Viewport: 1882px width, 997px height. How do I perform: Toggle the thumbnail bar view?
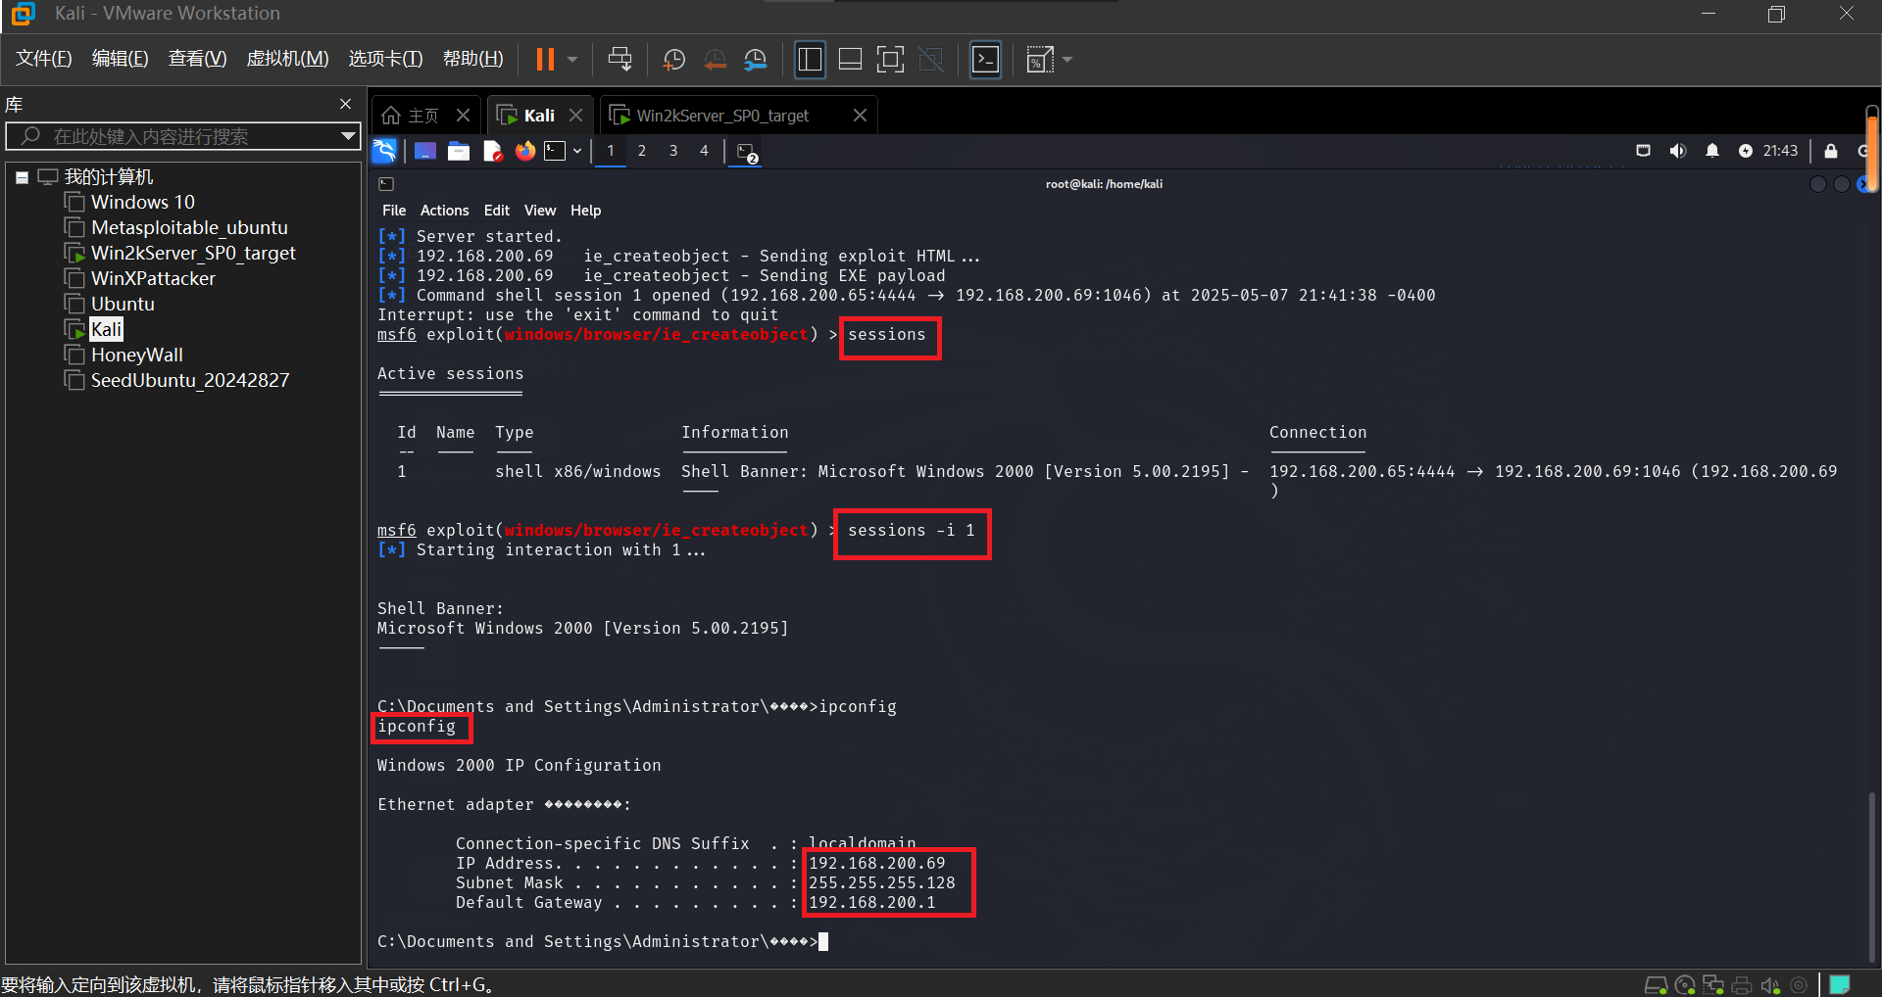click(851, 60)
